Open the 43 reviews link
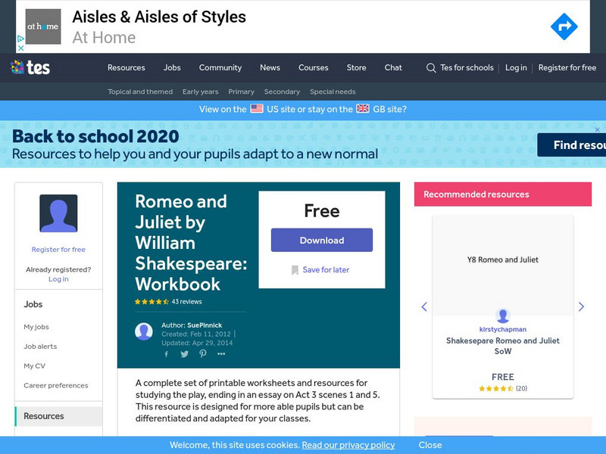Screen dimensions: 606x454 [x=186, y=301]
